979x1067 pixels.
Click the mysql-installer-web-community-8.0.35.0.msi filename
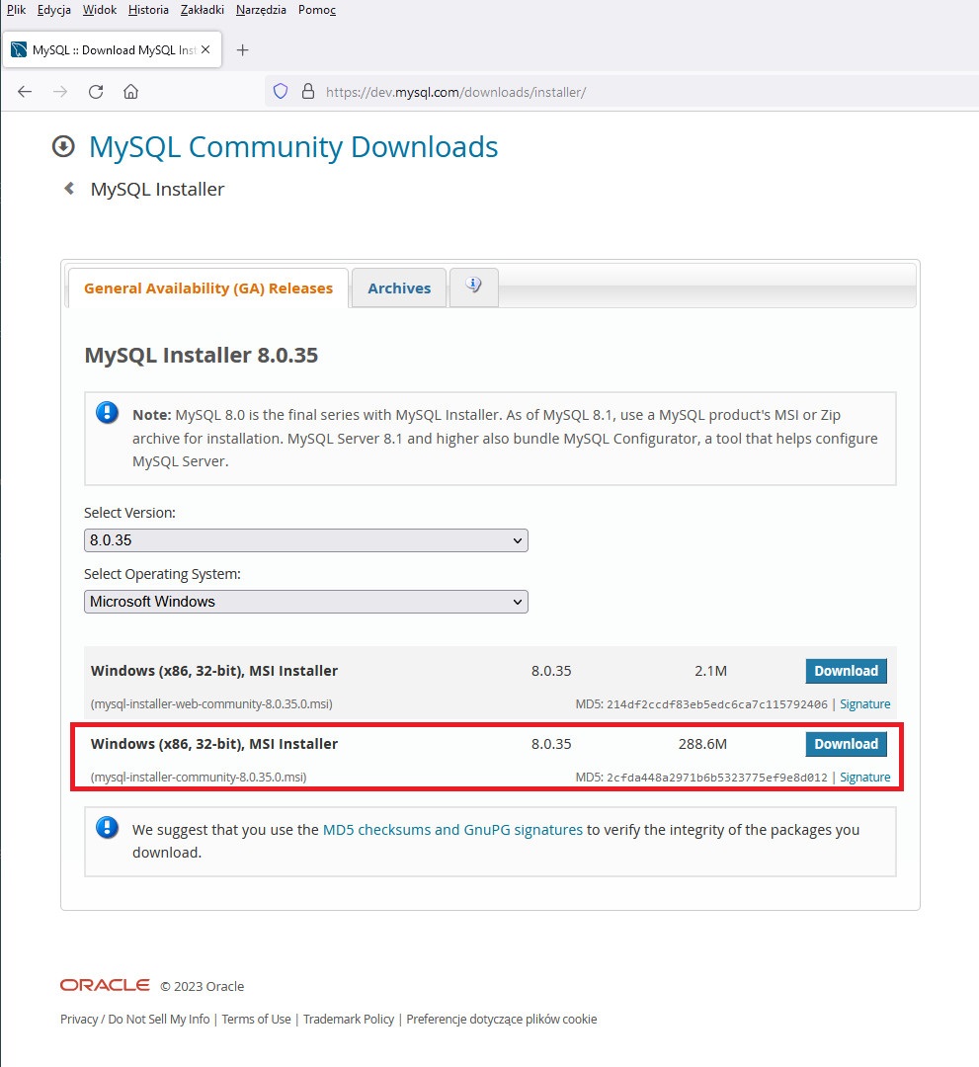[x=211, y=704]
